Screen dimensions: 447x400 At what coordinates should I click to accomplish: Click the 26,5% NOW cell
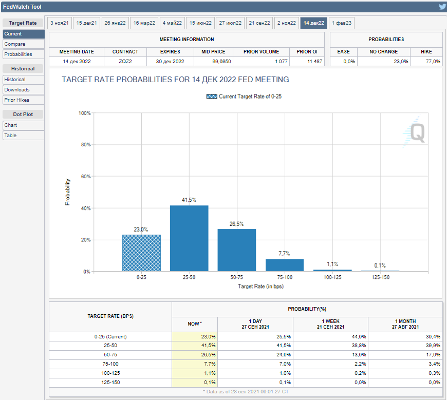tap(195, 355)
